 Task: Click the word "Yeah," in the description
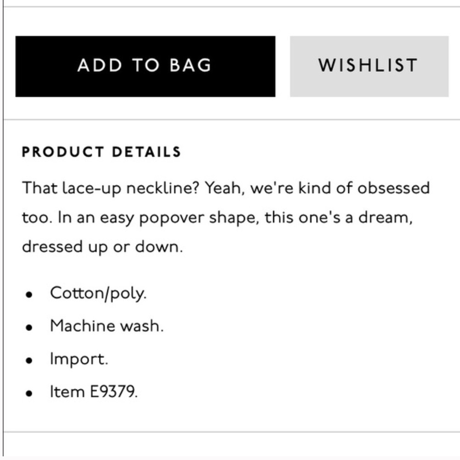(x=225, y=188)
